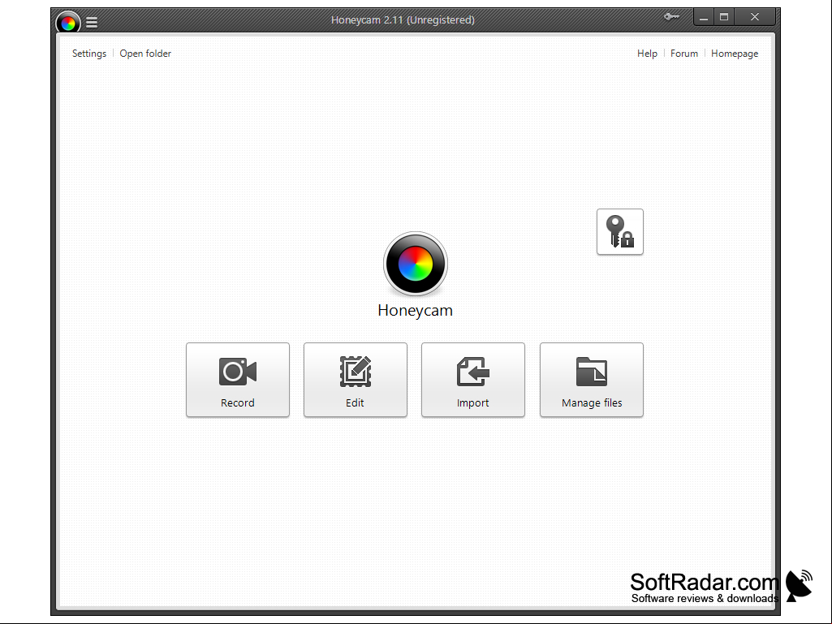Viewport: 832px width, 624px height.
Task: Start a new recording with Record button
Action: 238,380
